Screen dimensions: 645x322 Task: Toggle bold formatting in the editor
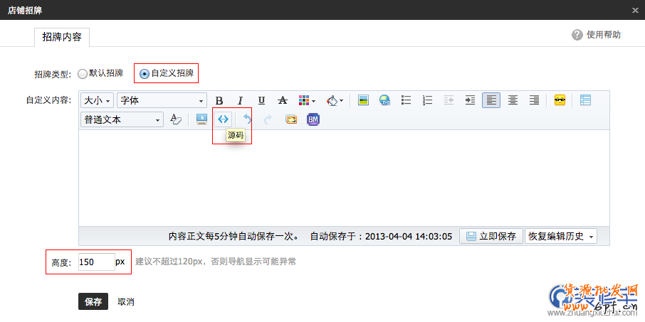tap(219, 100)
